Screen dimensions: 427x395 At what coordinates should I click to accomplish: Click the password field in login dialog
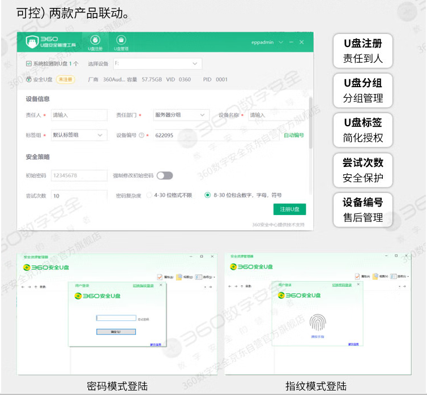click(x=116, y=318)
